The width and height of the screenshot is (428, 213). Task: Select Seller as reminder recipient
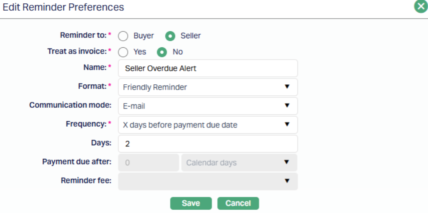point(170,36)
